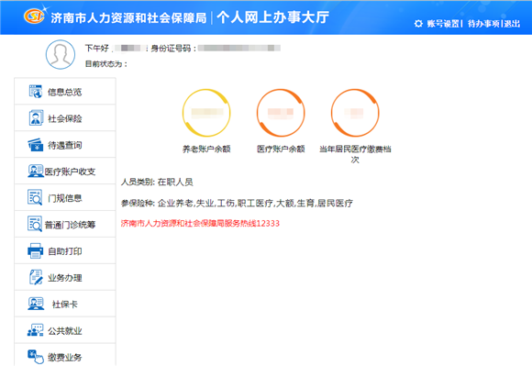Viewport: 532px width, 366px height.
Task: Select 社保卡 in the sidebar
Action: (x=65, y=304)
